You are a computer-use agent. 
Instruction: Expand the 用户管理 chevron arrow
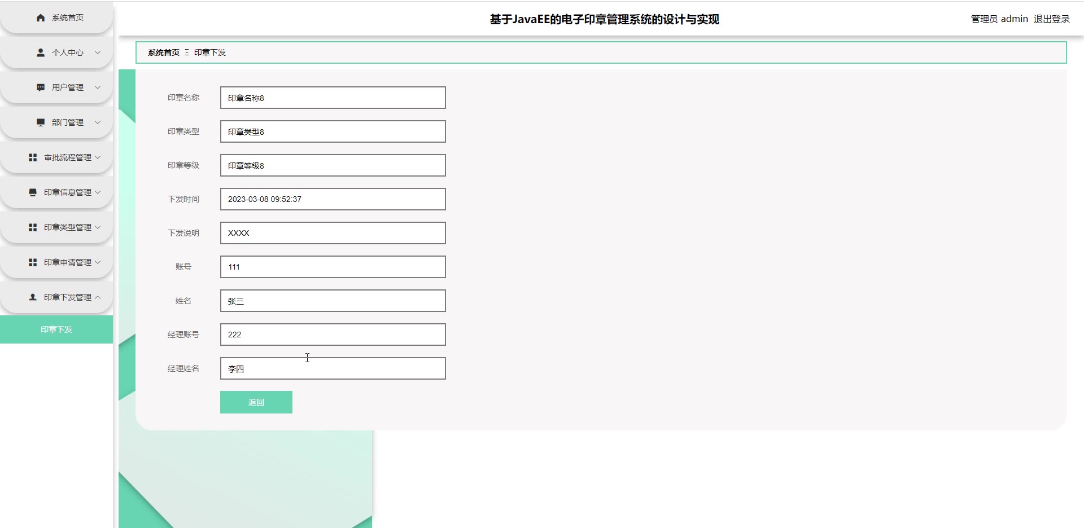98,87
